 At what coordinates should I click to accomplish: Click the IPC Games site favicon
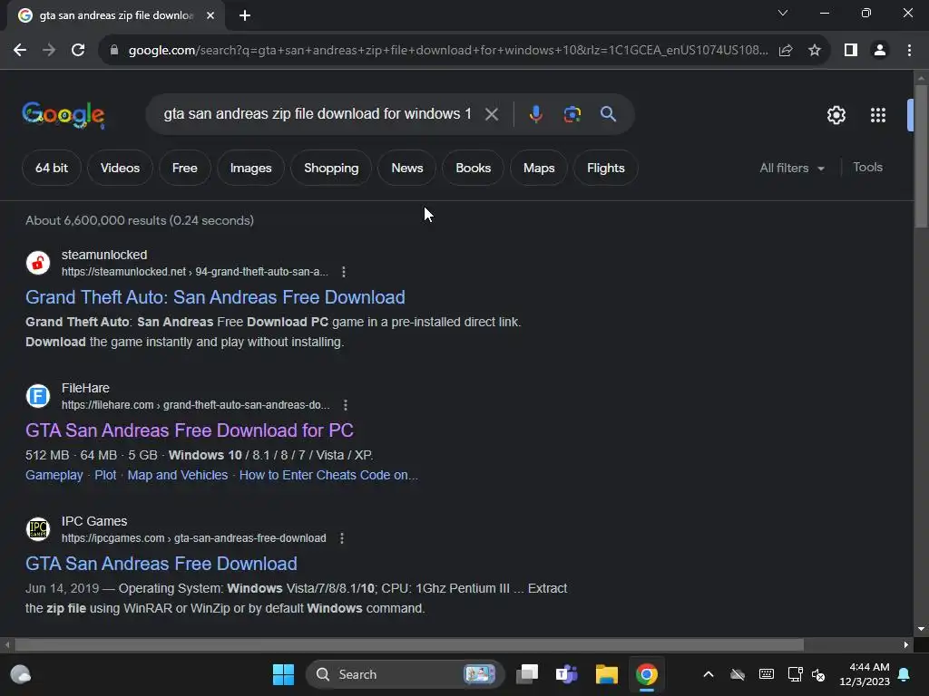pyautogui.click(x=38, y=529)
